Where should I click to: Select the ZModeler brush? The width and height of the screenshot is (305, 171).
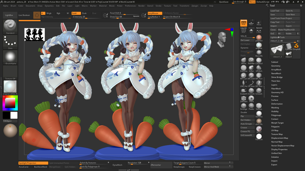[243, 99]
